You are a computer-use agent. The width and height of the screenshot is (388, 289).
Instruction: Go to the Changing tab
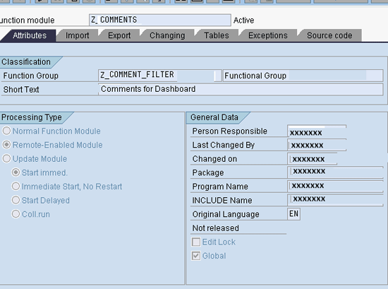click(167, 35)
